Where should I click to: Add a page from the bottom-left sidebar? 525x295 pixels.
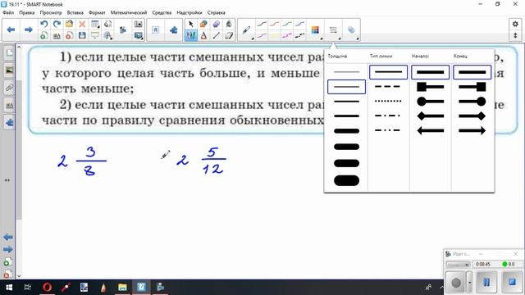tap(7, 262)
